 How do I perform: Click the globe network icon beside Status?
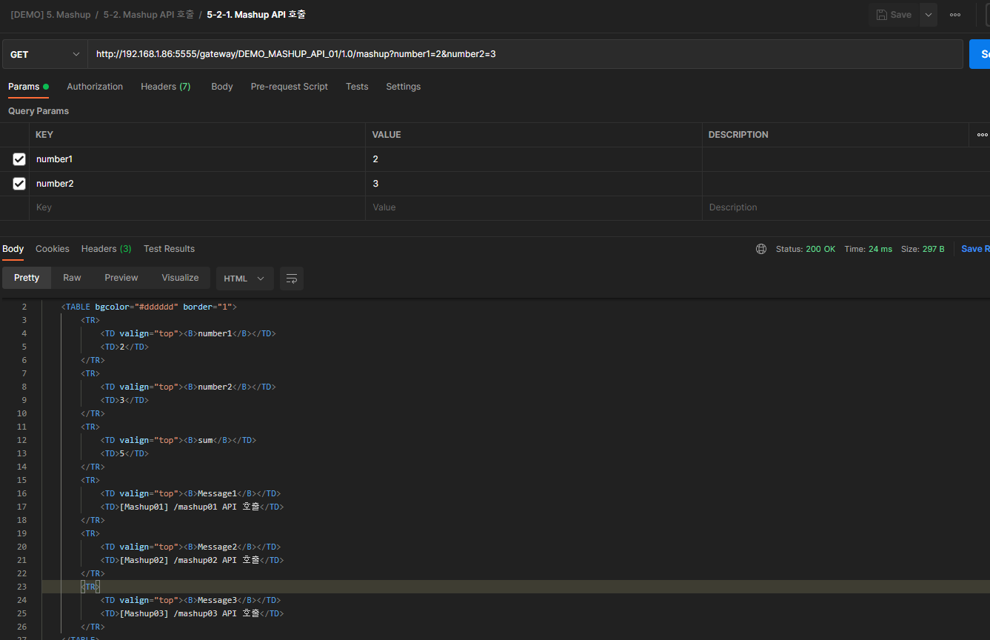[761, 249]
